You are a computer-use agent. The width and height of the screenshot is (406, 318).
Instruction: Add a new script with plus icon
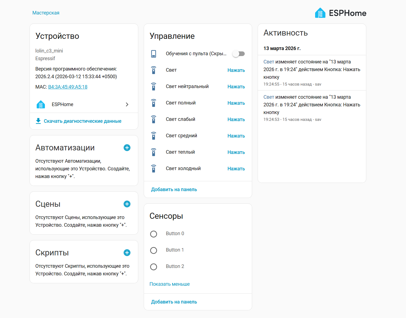[127, 253]
